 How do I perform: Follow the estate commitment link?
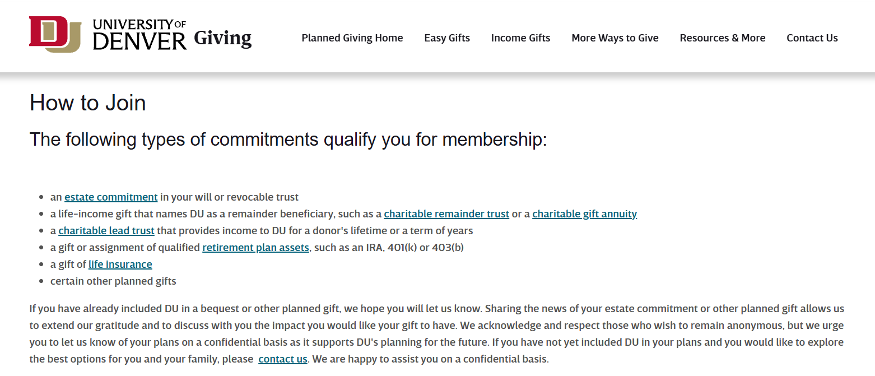[111, 197]
